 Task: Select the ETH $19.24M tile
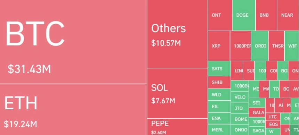pyautogui.click(x=73, y=109)
